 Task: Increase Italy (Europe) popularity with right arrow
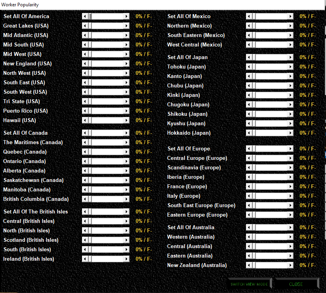point(291,196)
